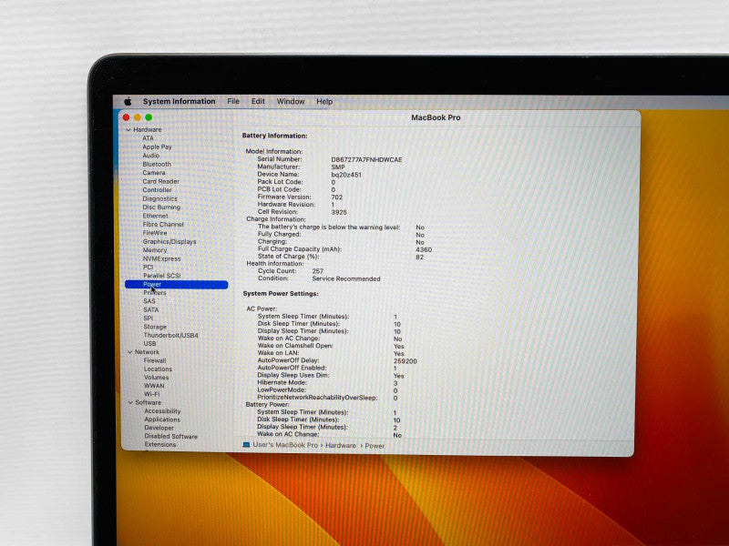Screen dimensions: 729x546
Task: Click User's MacBook Pro in path bar
Action: pos(285,445)
